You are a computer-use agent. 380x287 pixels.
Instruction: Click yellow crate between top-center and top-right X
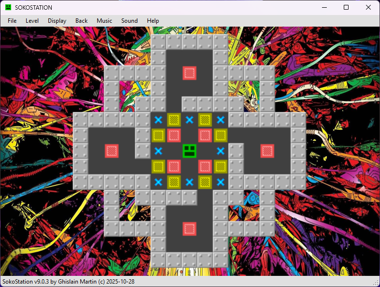click(205, 120)
